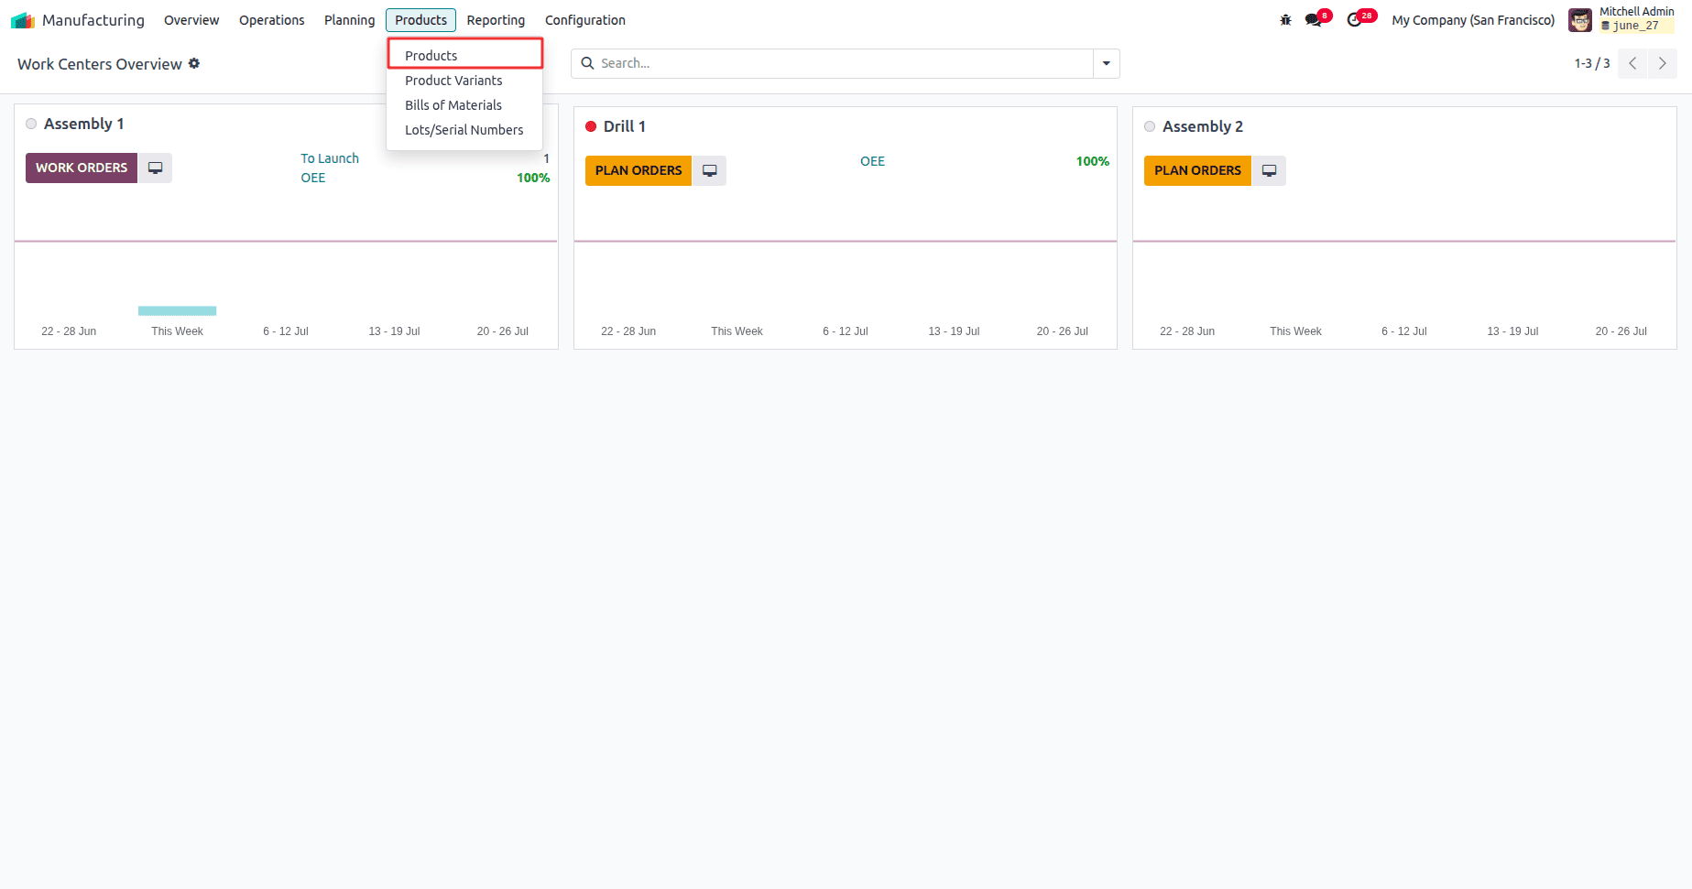
Task: Click the Assembly 1 status dot
Action: tap(31, 124)
